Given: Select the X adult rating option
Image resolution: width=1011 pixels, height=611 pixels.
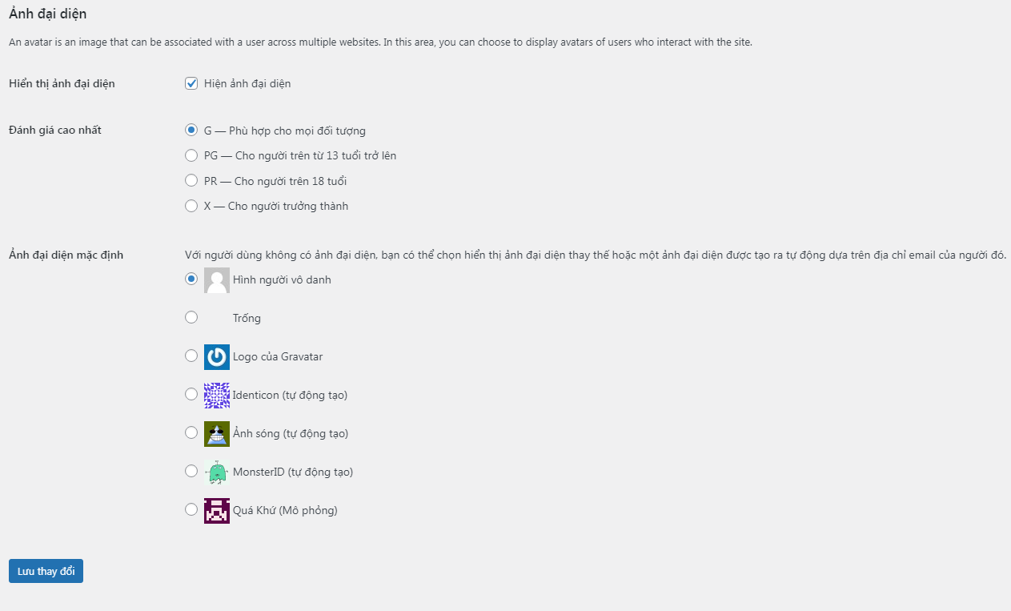Looking at the screenshot, I should tap(191, 206).
